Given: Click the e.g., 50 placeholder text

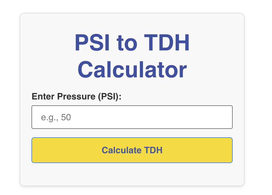Looking at the screenshot, I should 56,117.
